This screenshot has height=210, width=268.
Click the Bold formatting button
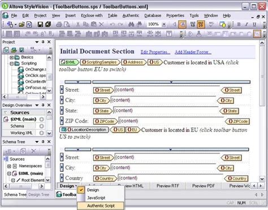239,24
